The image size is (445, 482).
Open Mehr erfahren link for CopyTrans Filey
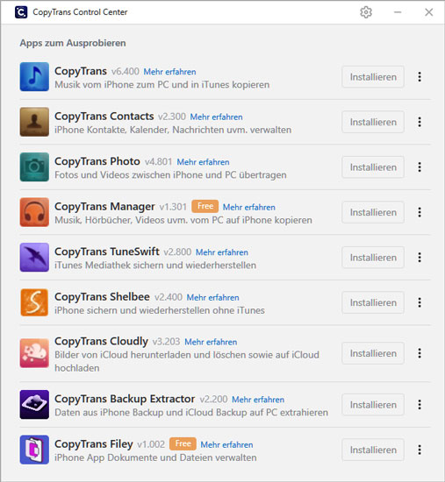(x=226, y=444)
